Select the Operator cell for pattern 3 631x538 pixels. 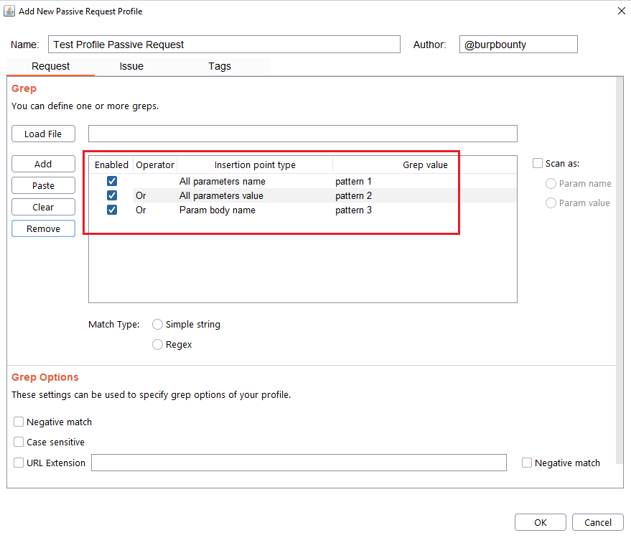154,210
